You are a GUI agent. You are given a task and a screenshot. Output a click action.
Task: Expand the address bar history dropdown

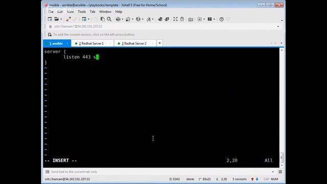click(278, 27)
